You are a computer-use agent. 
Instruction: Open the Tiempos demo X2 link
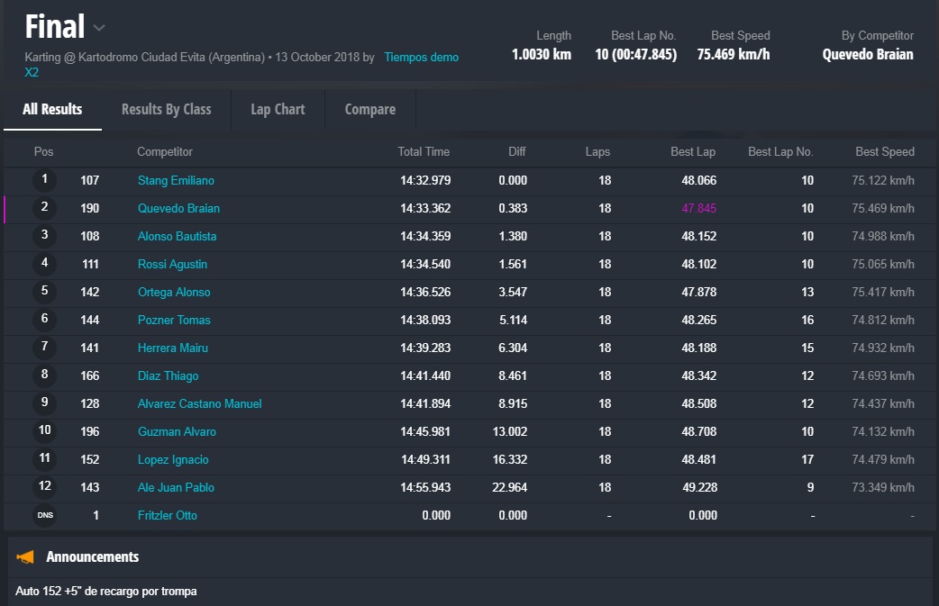click(x=421, y=58)
